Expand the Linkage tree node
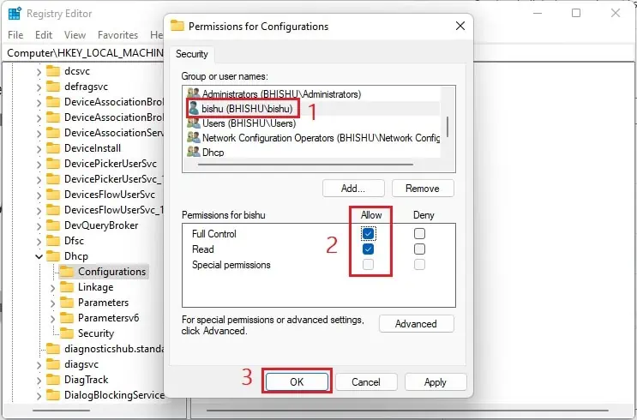Viewport: 637px width, 420px height. (52, 288)
